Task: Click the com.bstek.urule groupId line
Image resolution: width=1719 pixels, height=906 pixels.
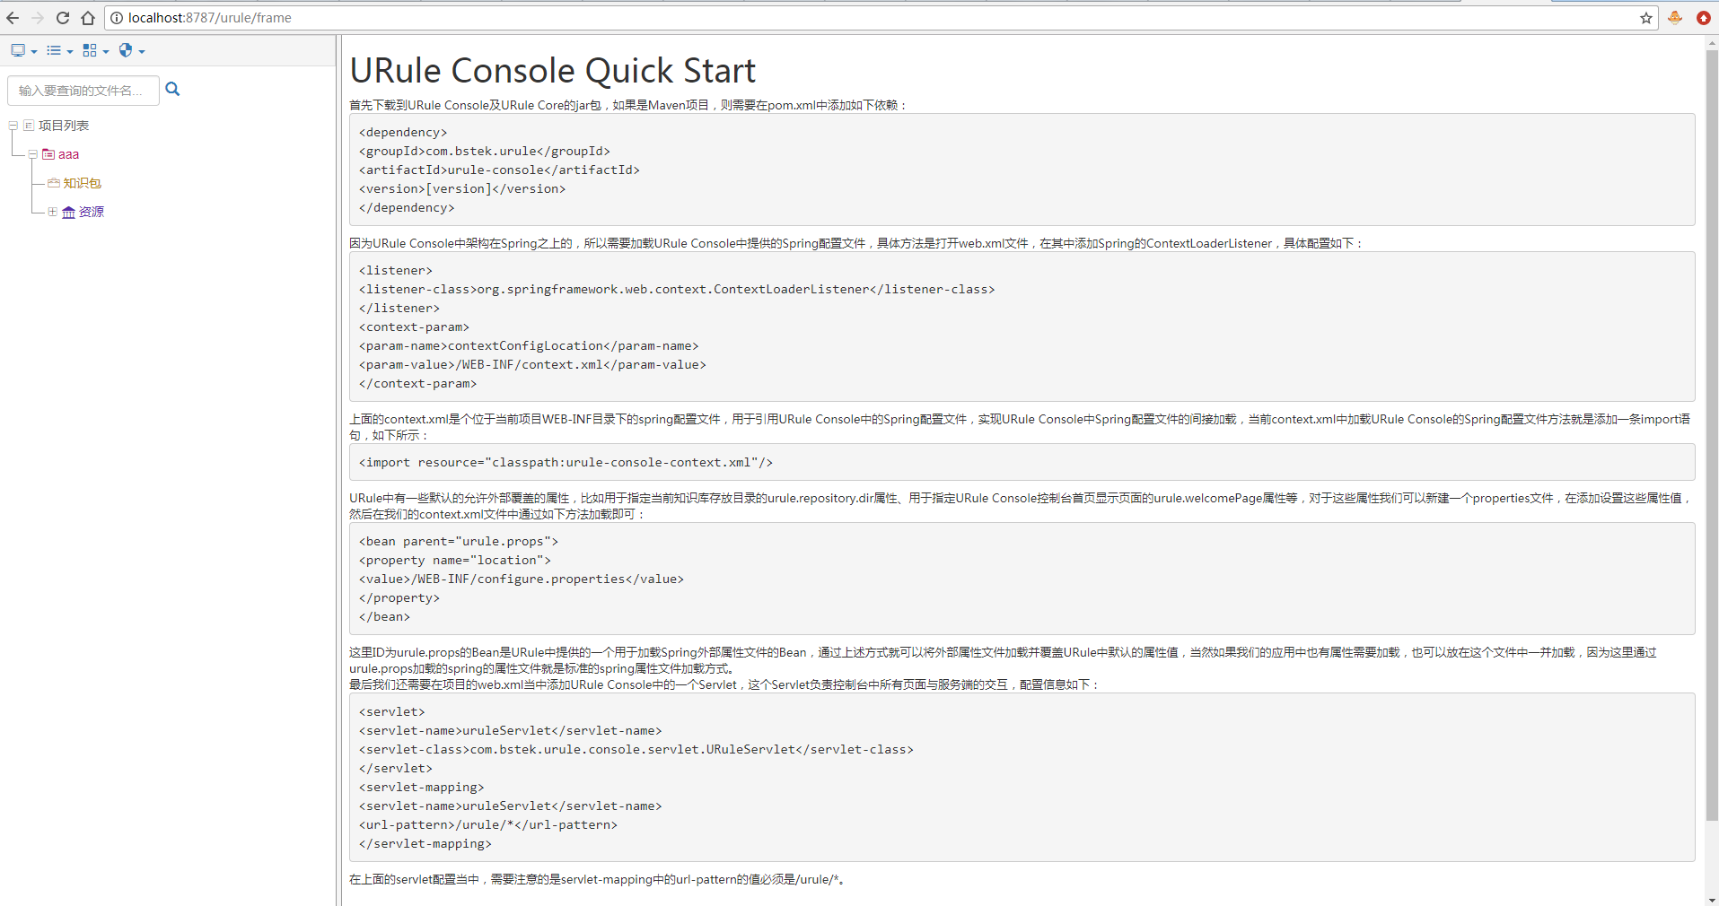Action: 485,151
